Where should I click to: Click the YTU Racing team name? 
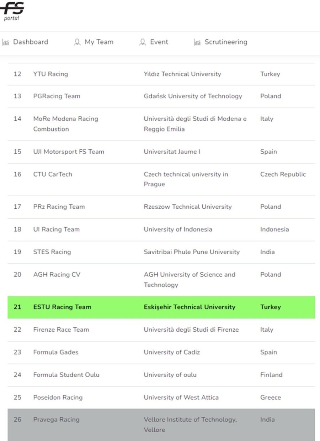point(50,74)
